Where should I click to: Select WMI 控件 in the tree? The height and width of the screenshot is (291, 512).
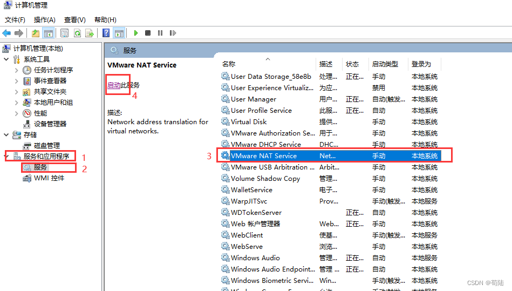pyautogui.click(x=49, y=178)
